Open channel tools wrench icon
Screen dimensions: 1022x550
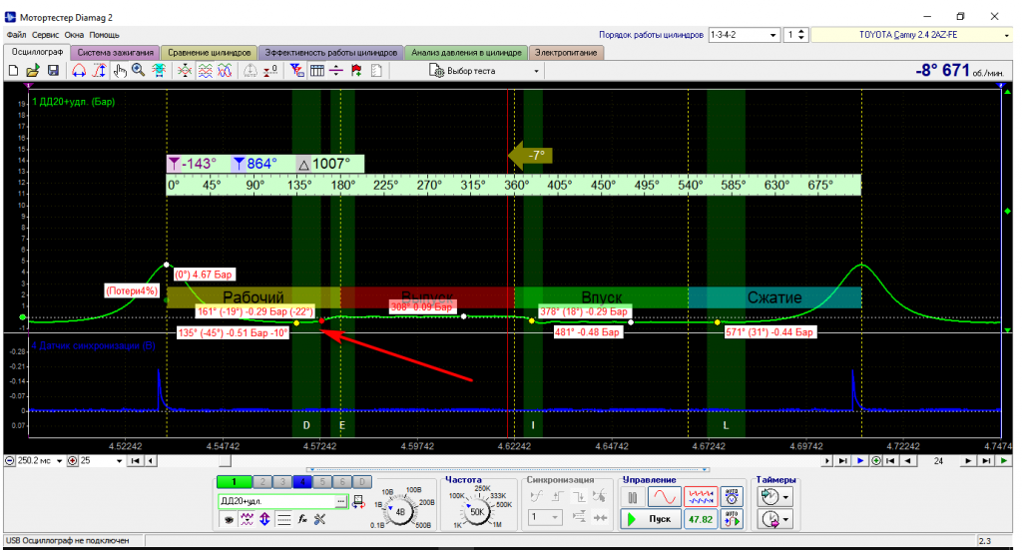[320, 519]
